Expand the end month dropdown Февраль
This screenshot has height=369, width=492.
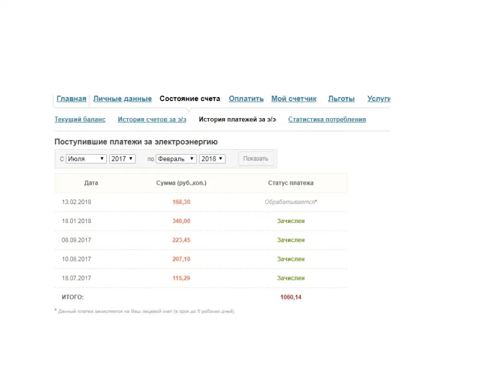(176, 159)
